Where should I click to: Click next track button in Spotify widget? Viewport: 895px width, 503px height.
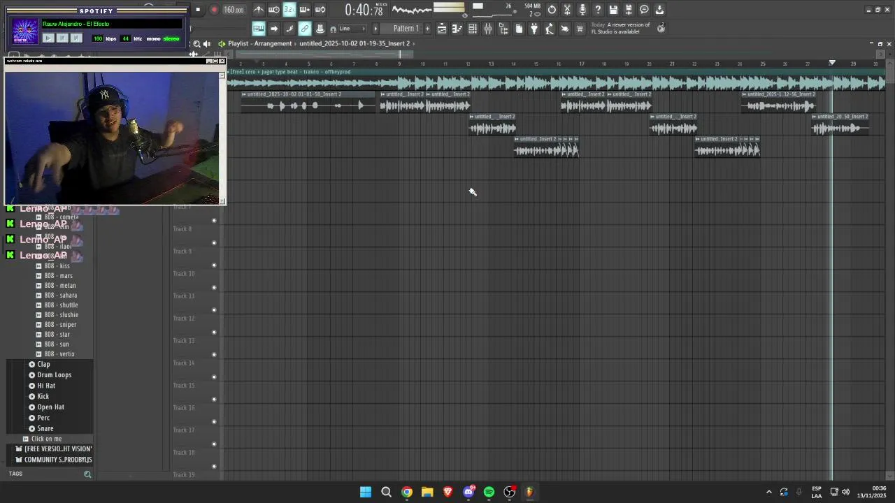pyautogui.click(x=76, y=38)
